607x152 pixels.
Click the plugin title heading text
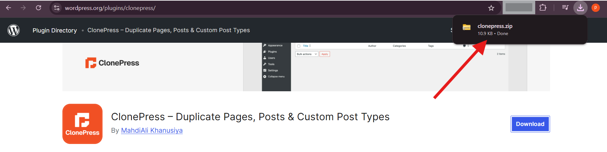click(250, 117)
